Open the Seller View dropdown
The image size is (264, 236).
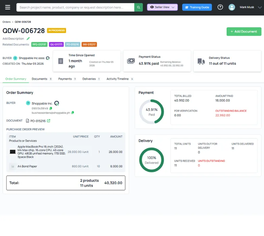coord(162,7)
